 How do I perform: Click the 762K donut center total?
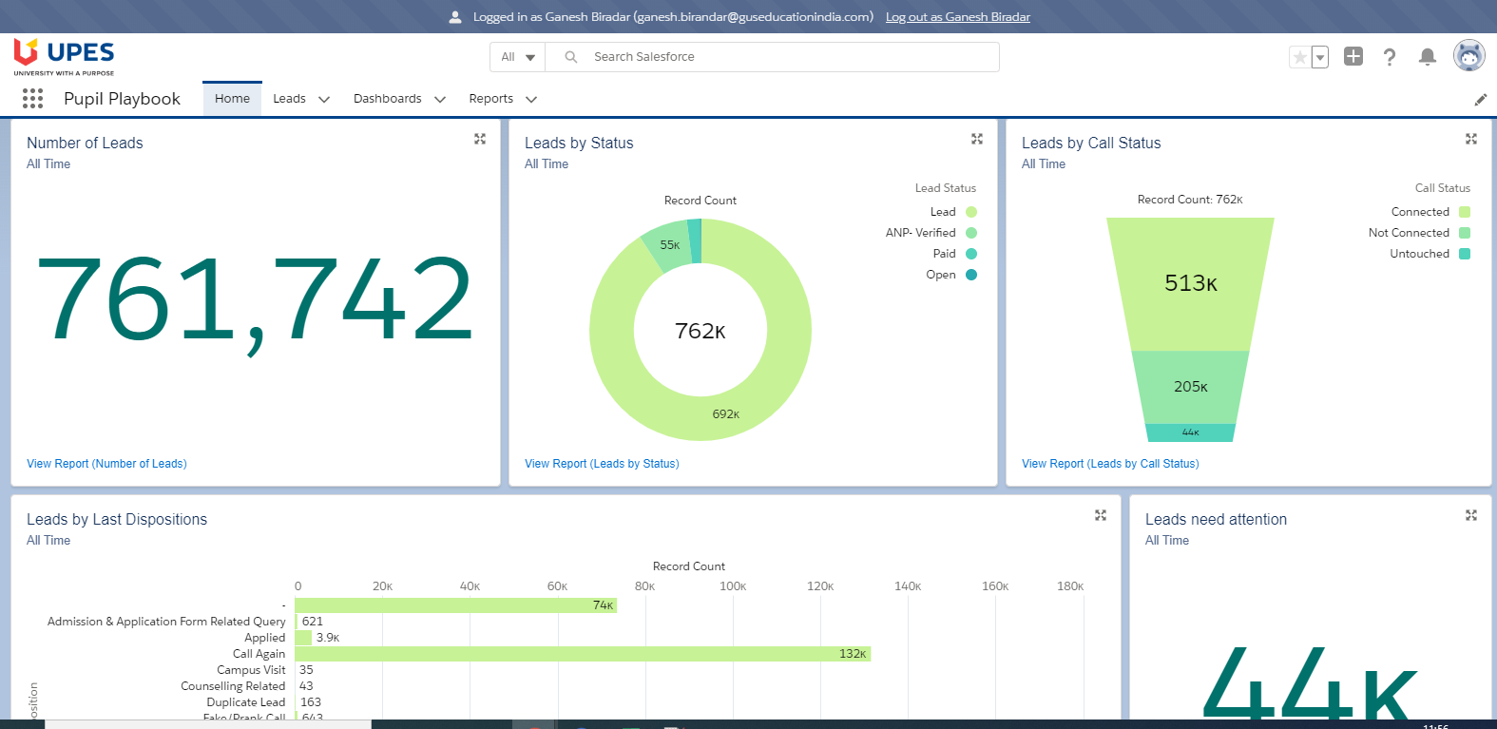coord(701,331)
